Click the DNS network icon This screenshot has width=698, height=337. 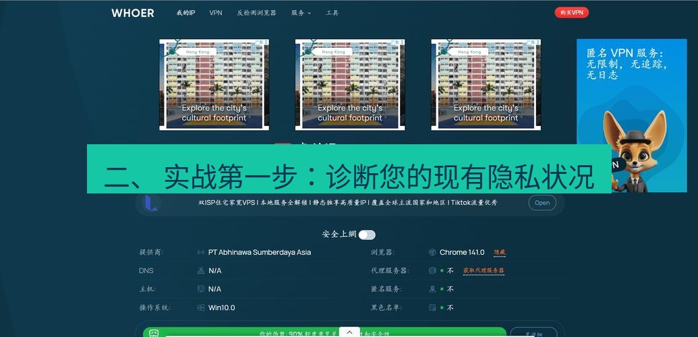tap(201, 271)
